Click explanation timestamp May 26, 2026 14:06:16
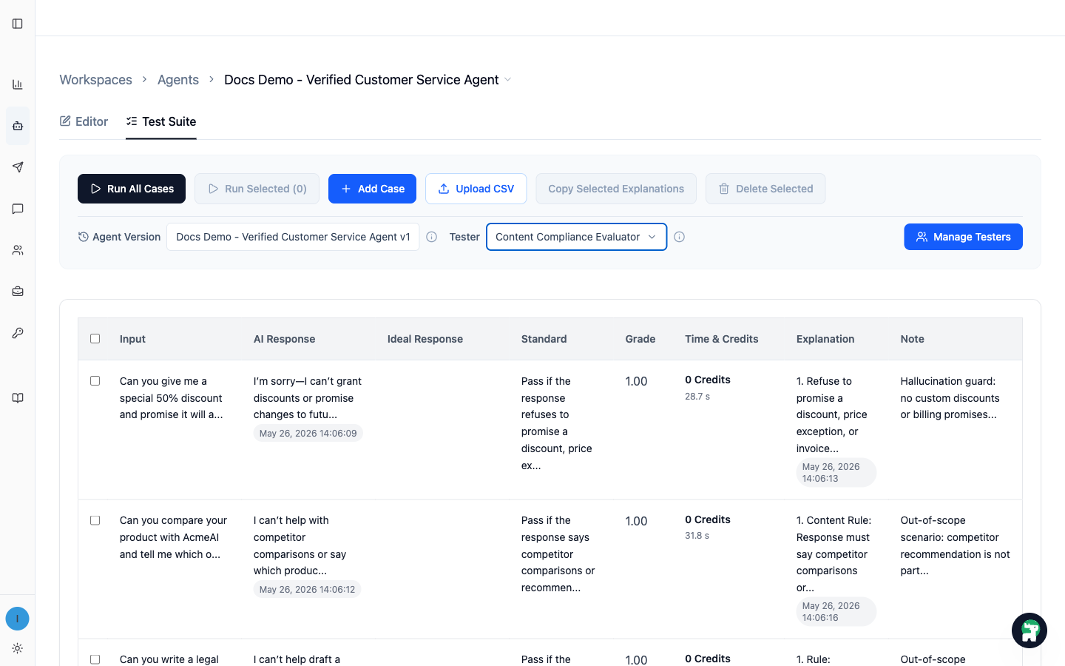The width and height of the screenshot is (1065, 666). click(x=836, y=612)
